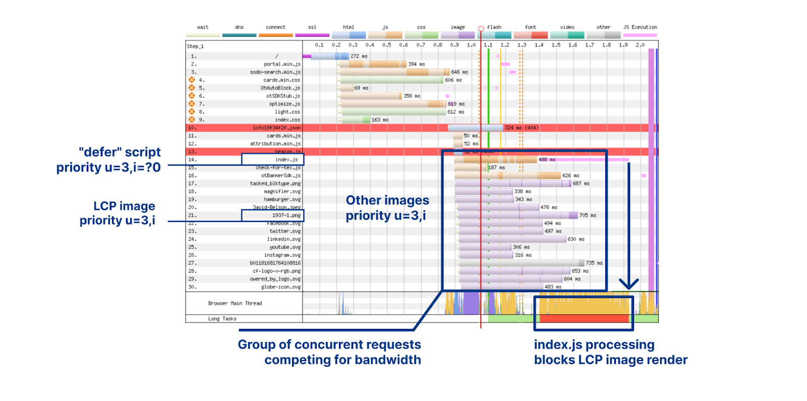
Task: Select the otSDKStub.js request name
Action: [283, 96]
